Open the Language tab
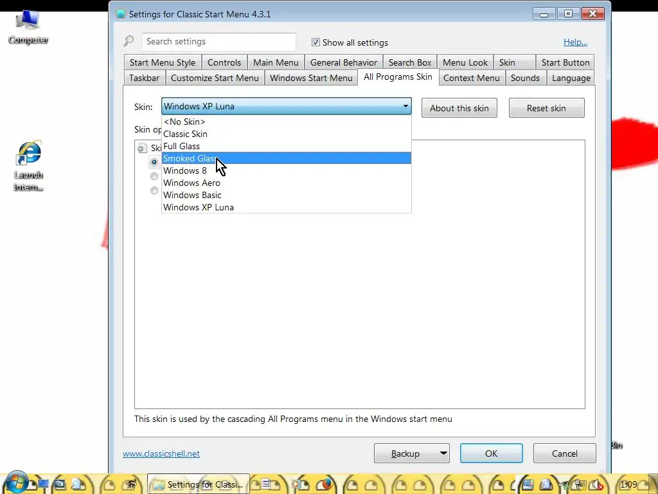This screenshot has height=494, width=658. [571, 78]
